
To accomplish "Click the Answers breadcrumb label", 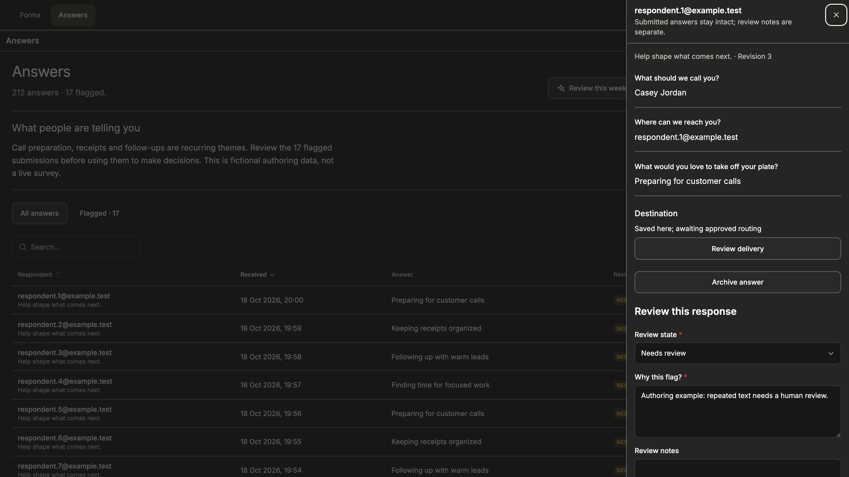I will (x=22, y=41).
